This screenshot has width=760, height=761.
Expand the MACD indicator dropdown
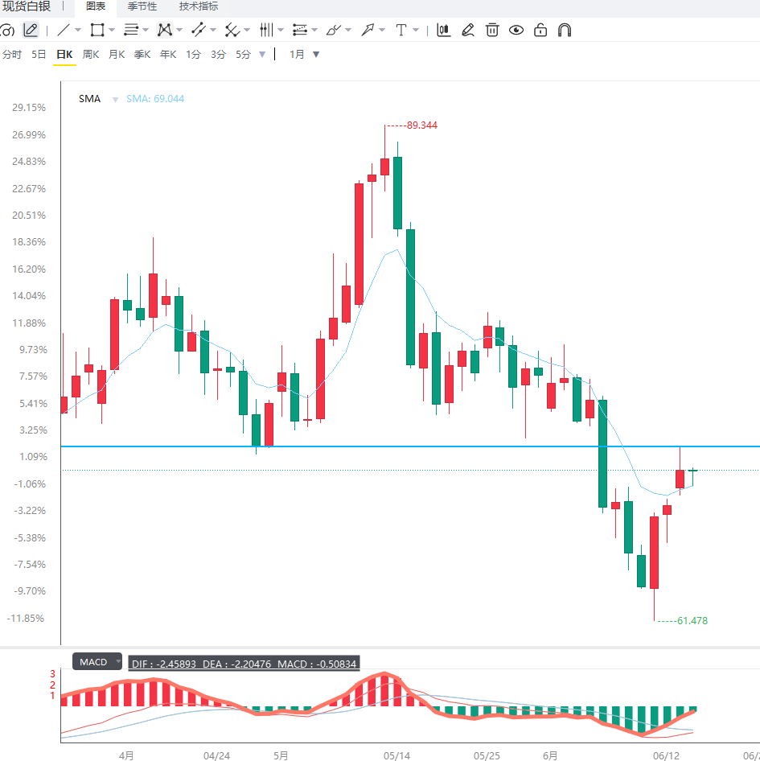[x=118, y=661]
